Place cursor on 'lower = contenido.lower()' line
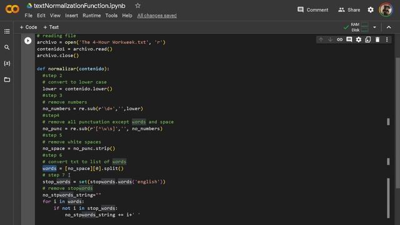The height and width of the screenshot is (225, 400). [77, 89]
